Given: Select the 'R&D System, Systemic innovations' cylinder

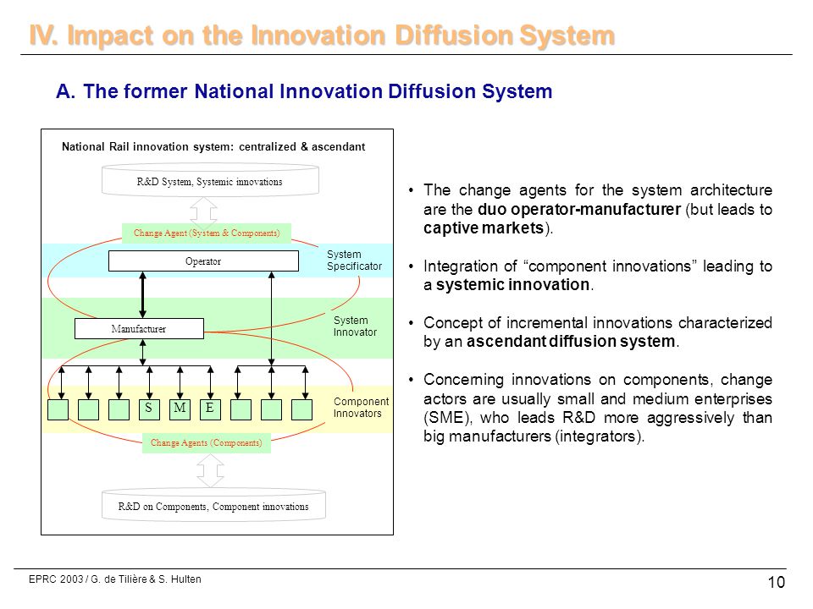Looking at the screenshot, I should pyautogui.click(x=210, y=180).
